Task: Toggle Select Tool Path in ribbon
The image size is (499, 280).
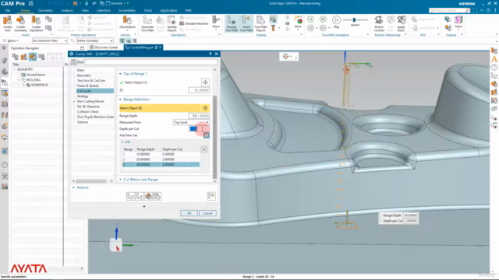Action: pos(246,24)
